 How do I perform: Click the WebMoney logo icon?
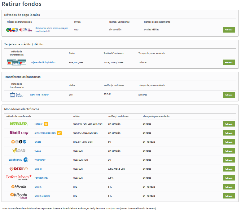[19, 160]
